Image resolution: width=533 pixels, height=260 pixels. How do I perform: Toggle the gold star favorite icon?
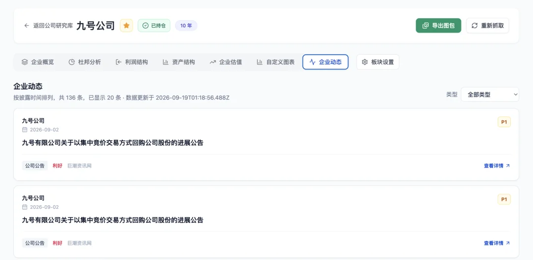click(126, 26)
